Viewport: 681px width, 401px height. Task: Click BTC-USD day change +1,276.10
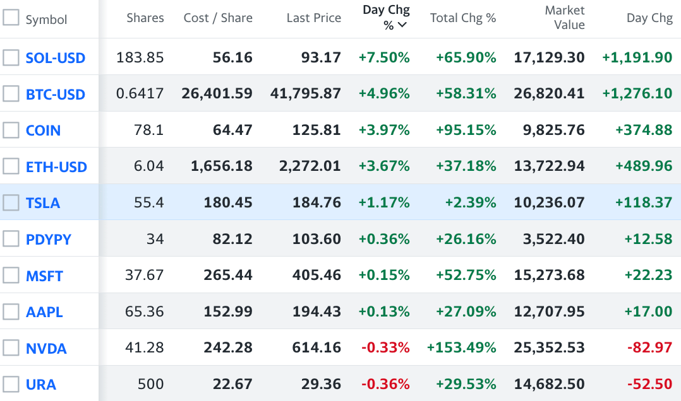point(637,93)
